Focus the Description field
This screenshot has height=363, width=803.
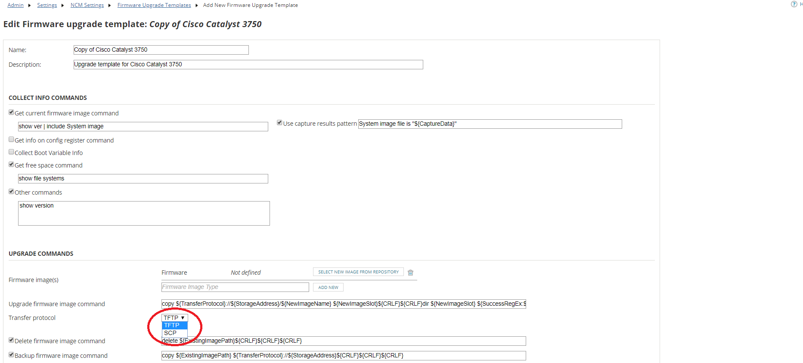[x=248, y=65]
